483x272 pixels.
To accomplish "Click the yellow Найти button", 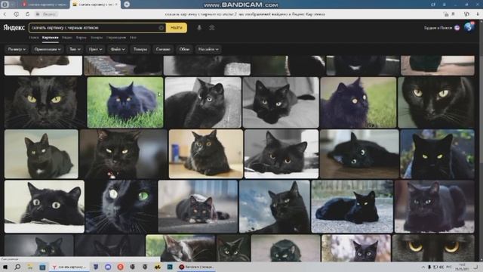I will click(x=176, y=28).
